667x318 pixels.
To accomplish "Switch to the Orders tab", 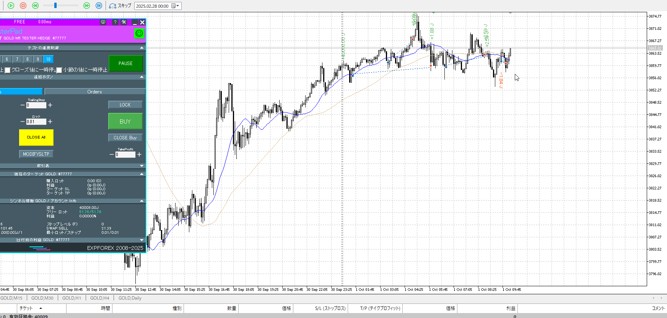I will click(x=94, y=92).
